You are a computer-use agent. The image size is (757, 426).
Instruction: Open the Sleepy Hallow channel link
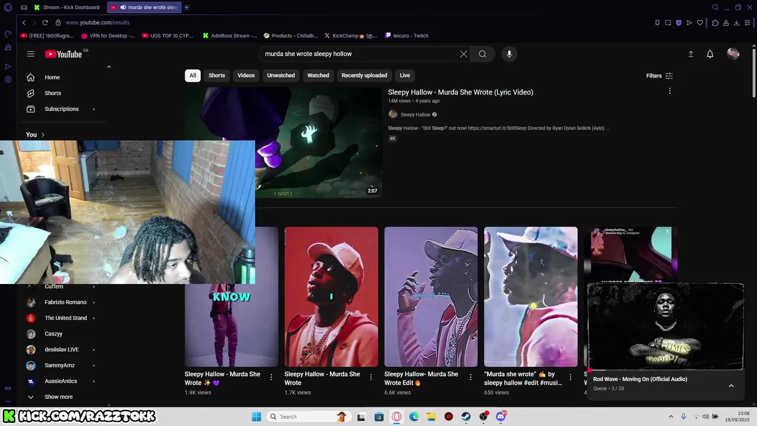415,115
